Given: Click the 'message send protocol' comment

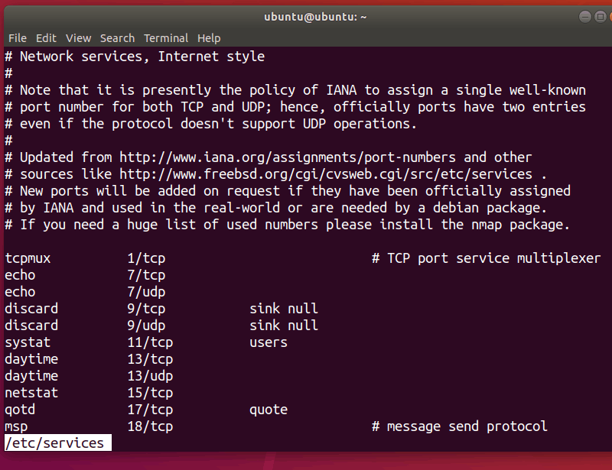Looking at the screenshot, I should click(467, 426).
